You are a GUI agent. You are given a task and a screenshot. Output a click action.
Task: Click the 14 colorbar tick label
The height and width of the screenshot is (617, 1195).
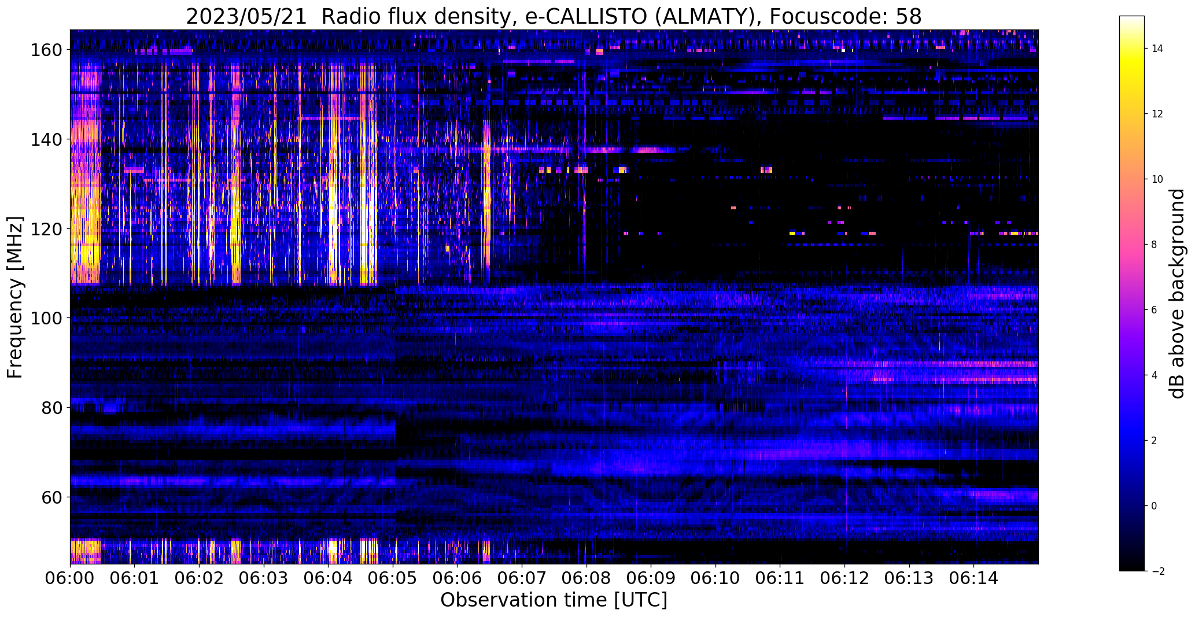pyautogui.click(x=1157, y=49)
